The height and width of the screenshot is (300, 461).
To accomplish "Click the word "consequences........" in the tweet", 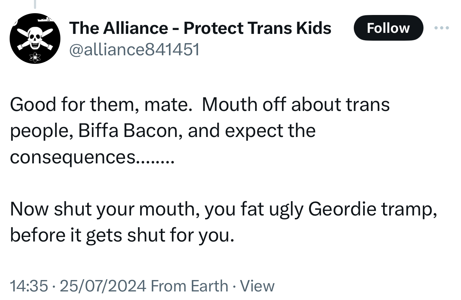I will pyautogui.click(x=92, y=157).
